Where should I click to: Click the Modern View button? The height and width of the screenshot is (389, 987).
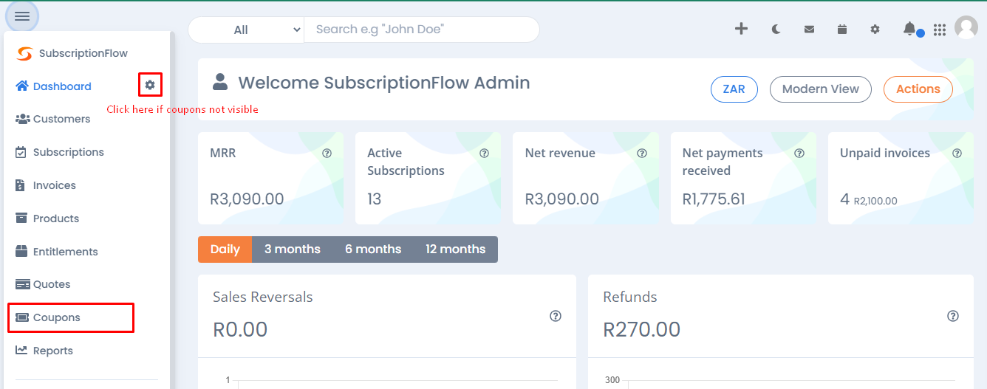(821, 89)
